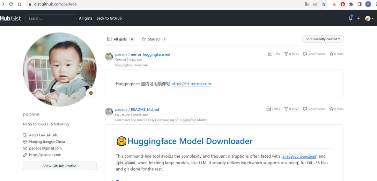
Task: Create new gist with plus icon
Action: click(x=359, y=18)
